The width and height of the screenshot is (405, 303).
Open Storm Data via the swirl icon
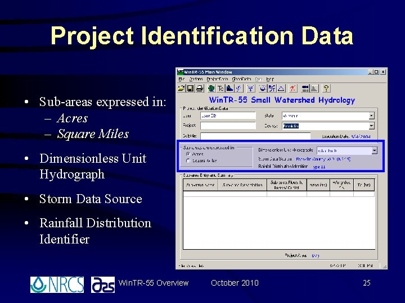(x=238, y=89)
